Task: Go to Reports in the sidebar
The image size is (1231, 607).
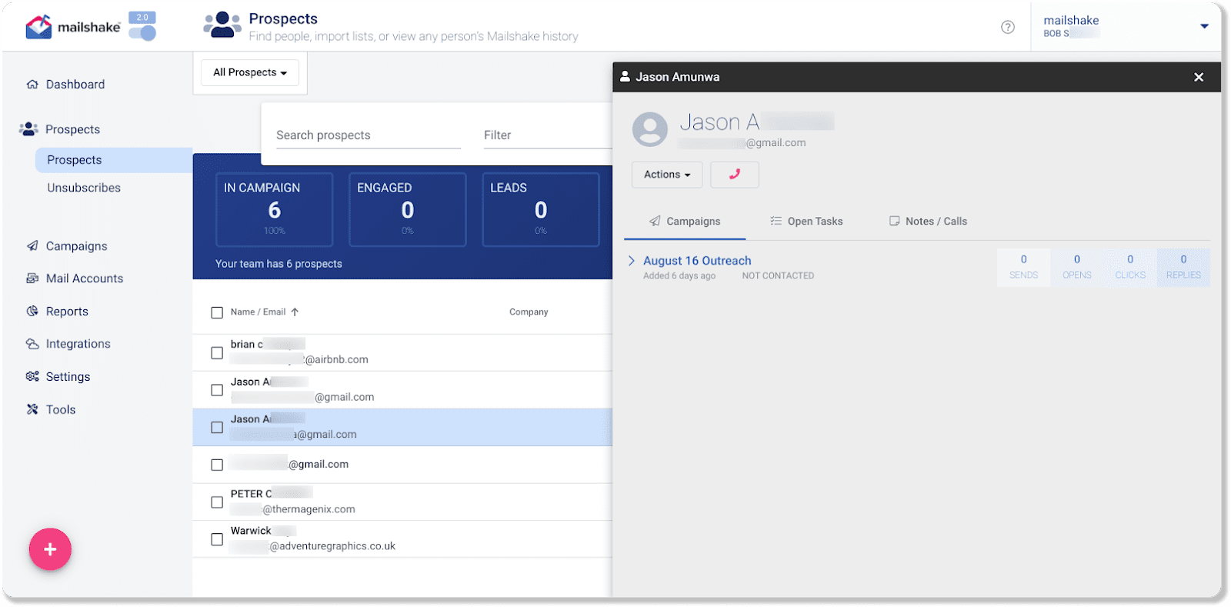Action: (67, 312)
